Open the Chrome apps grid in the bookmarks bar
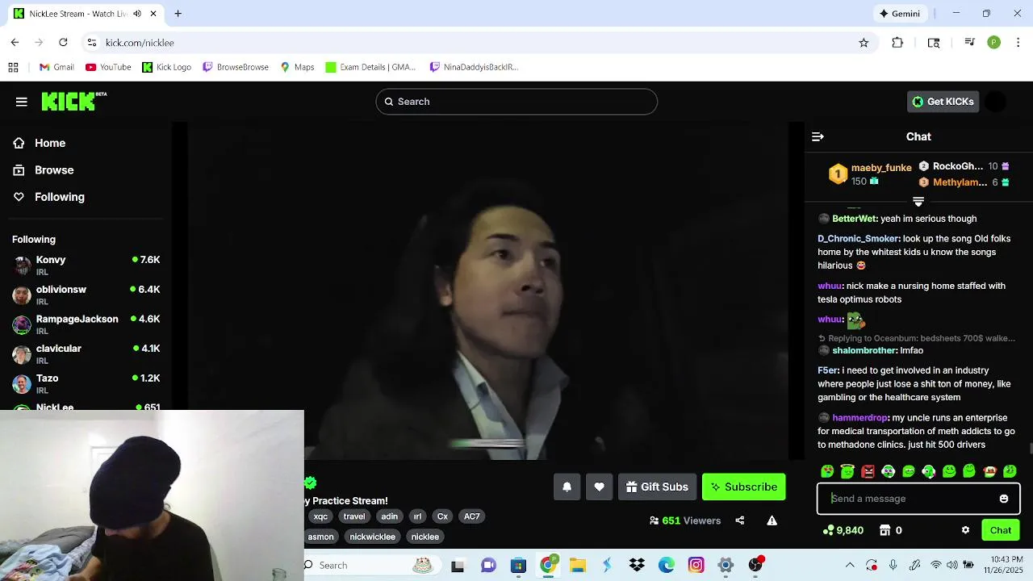The height and width of the screenshot is (581, 1033). [x=13, y=67]
